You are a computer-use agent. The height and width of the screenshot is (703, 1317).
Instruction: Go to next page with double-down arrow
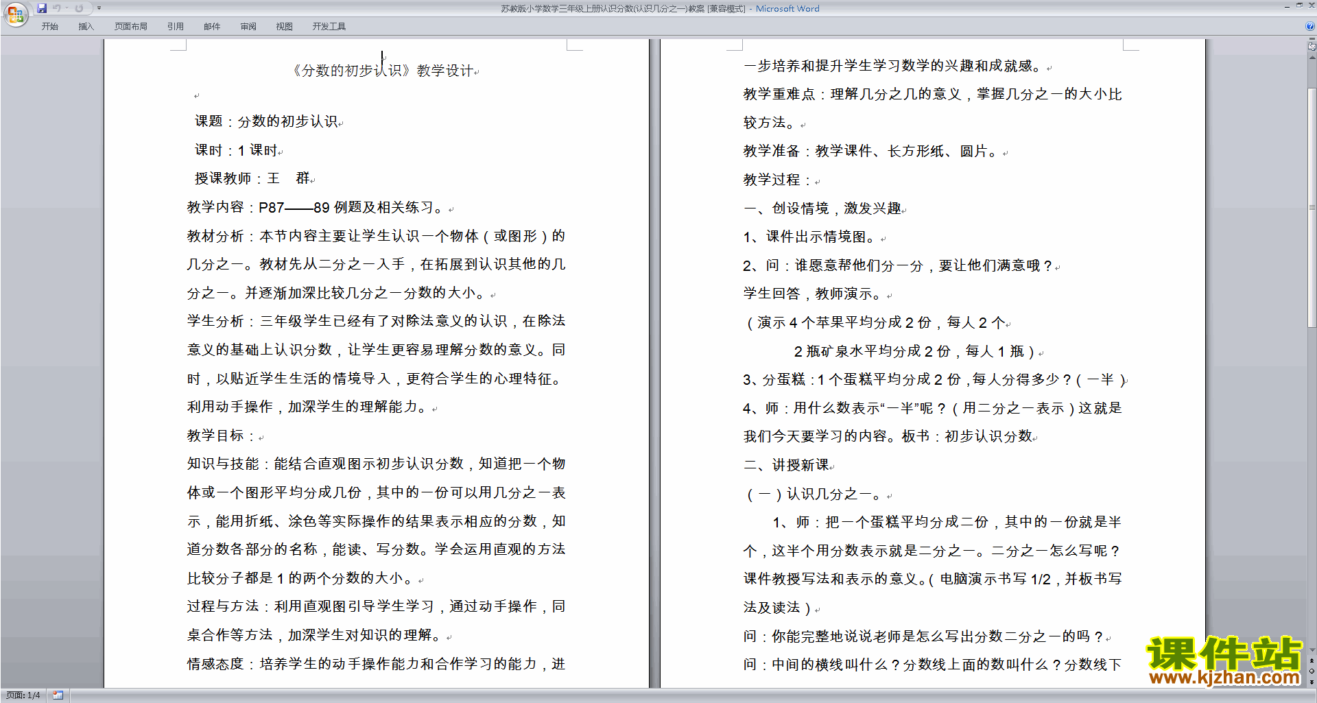click(x=1312, y=682)
